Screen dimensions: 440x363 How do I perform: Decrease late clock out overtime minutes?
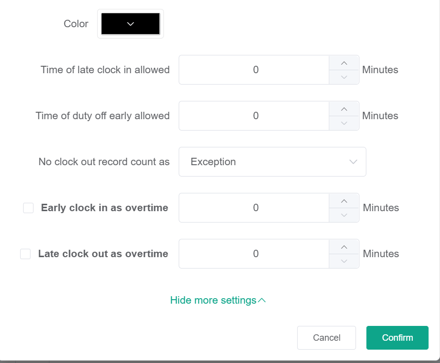pos(344,261)
